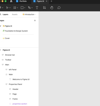Select the Text tool
The height and width of the screenshot is (106, 100).
(37, 8)
